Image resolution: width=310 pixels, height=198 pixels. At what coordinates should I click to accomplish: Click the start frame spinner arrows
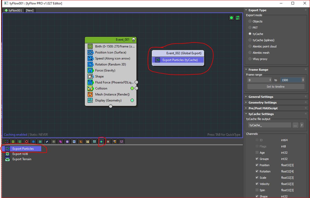pyautogui.click(x=270, y=80)
